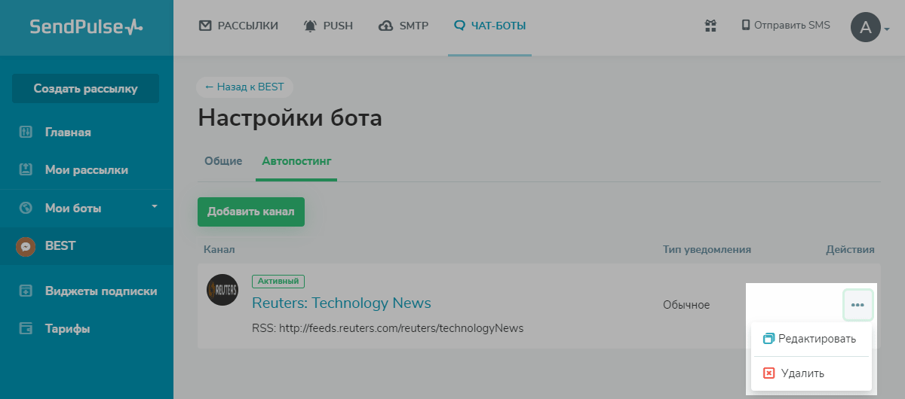Click the BEST bot messenger icon
The width and height of the screenshot is (905, 399).
click(x=26, y=246)
